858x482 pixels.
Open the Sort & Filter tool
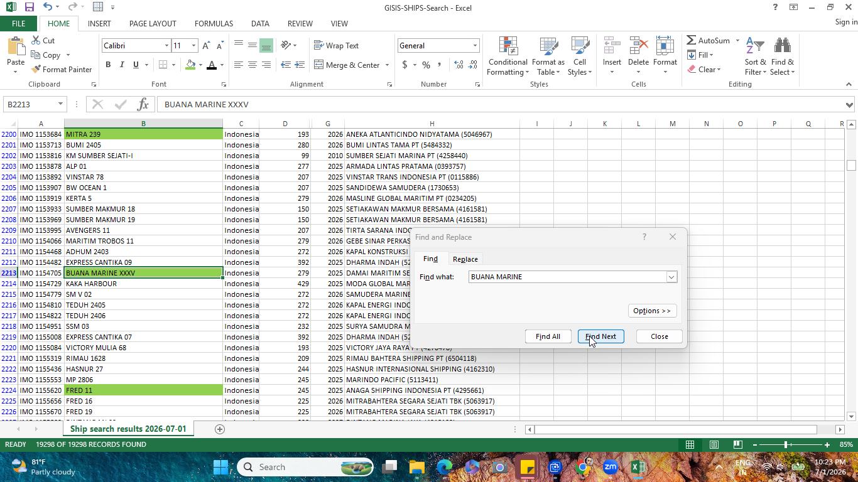tap(755, 56)
